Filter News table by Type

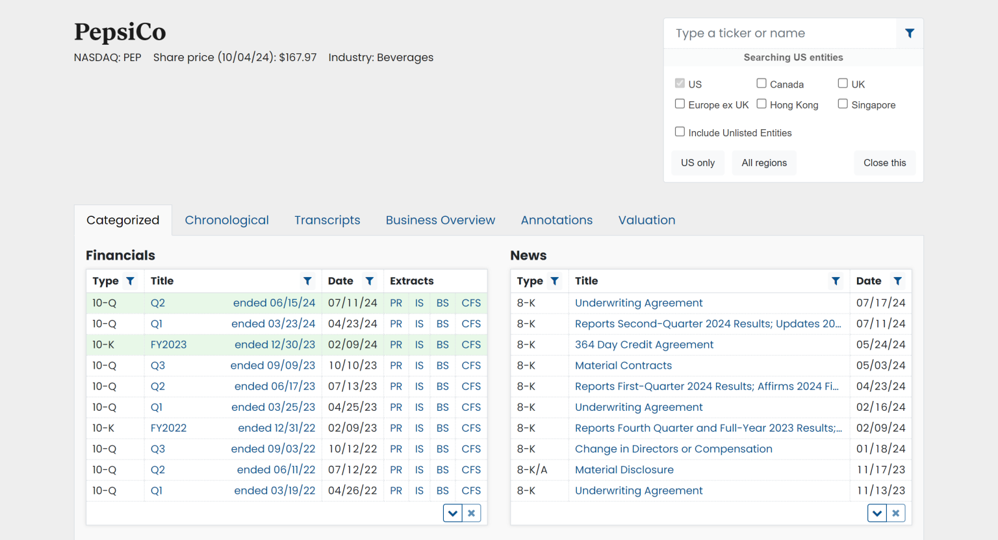click(x=555, y=281)
